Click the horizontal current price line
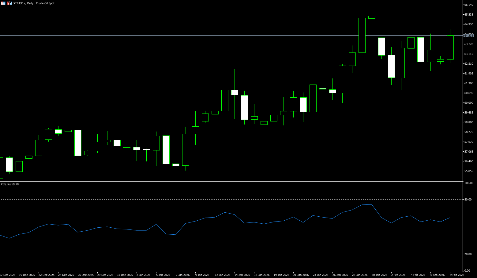 (x=214, y=36)
